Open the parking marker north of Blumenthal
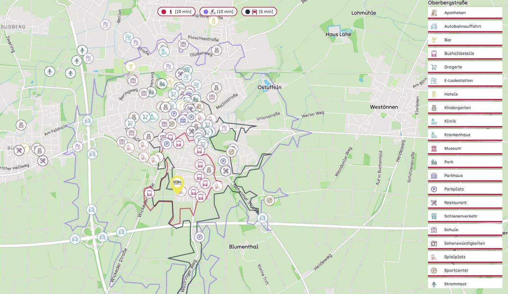This screenshot has height=294, width=508. point(200,237)
